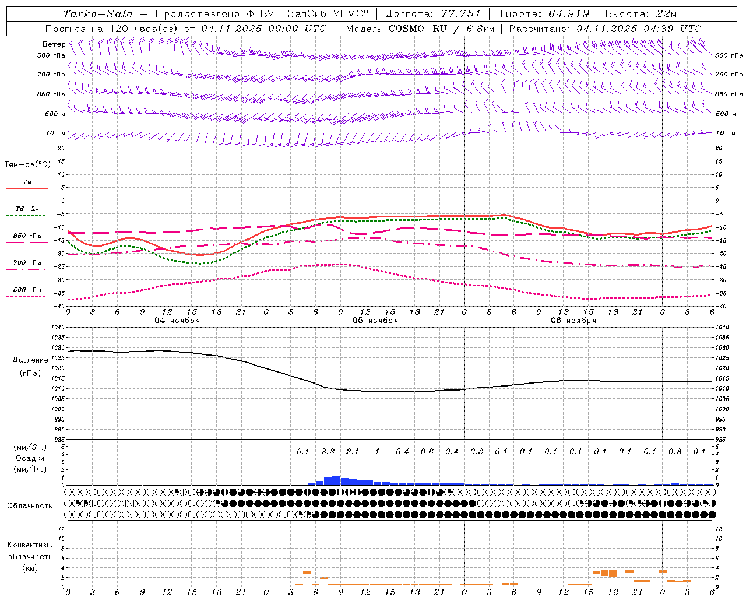Click the 'Конвективн.' convective label
Viewport: 746px width, 597px height.
point(30,545)
